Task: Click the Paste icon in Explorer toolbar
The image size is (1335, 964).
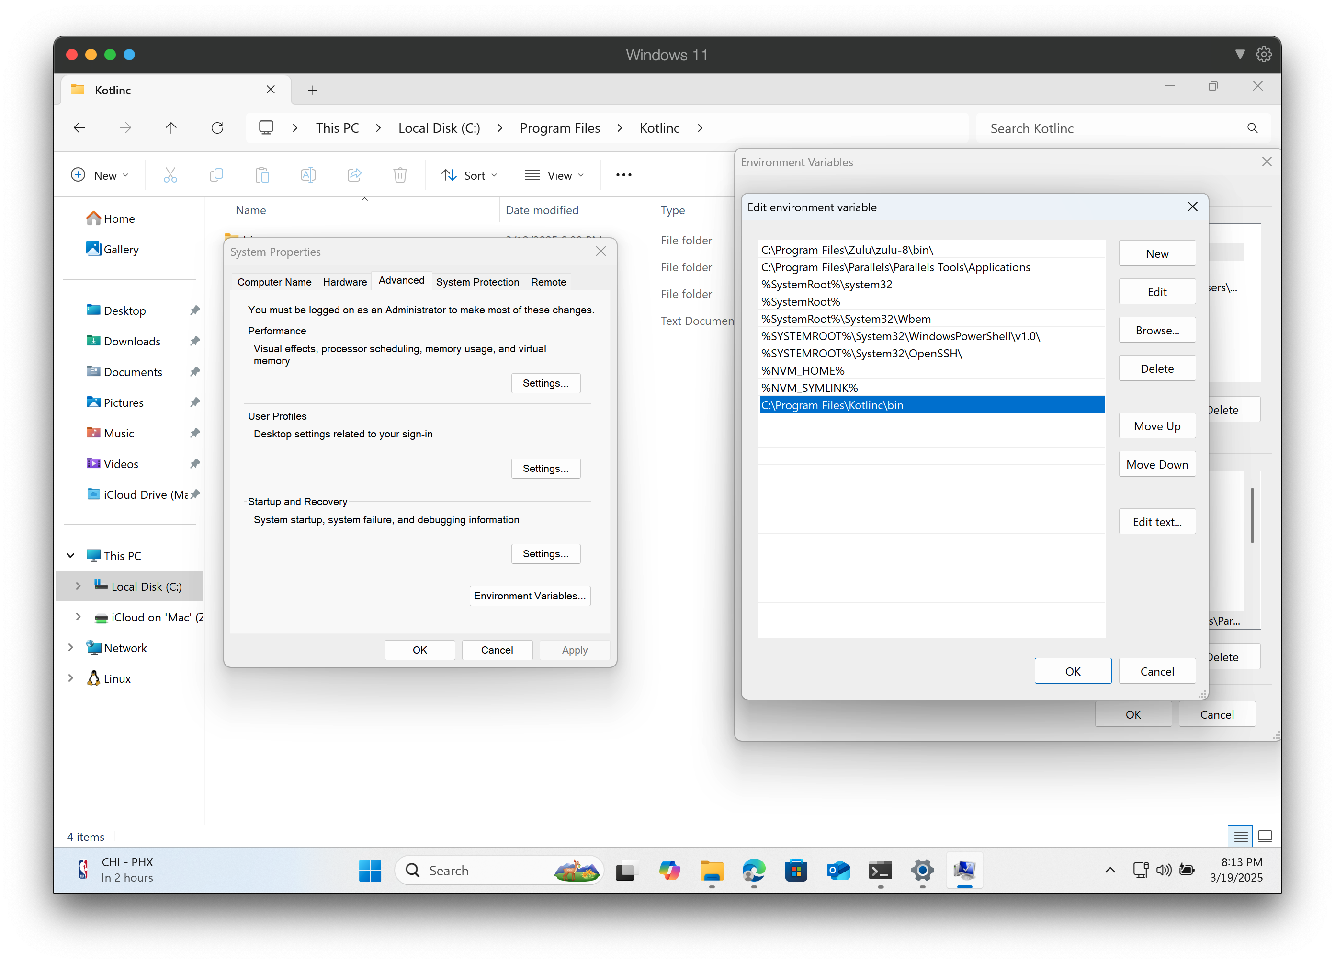Action: [x=262, y=174]
